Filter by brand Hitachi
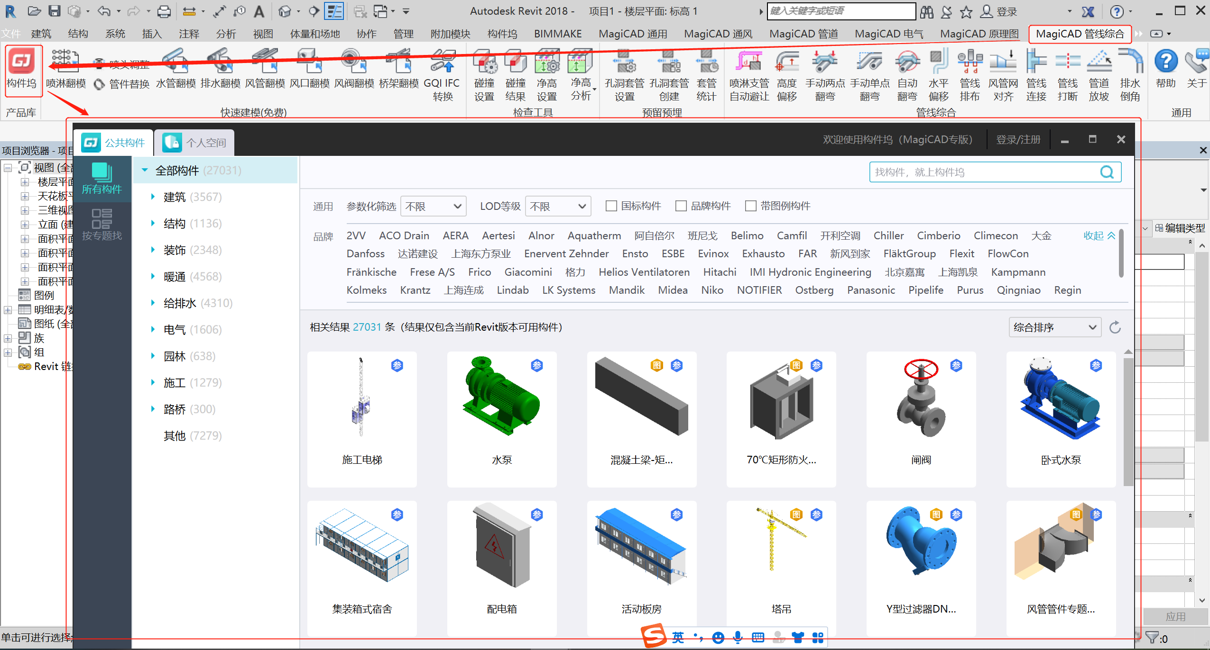The image size is (1210, 650). 720,272
